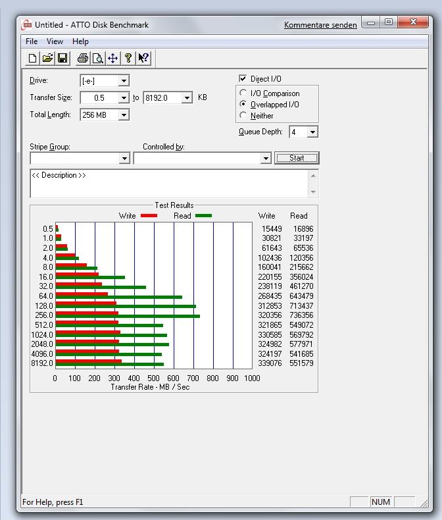Save results with the floppy disk icon
Screen dimensions: 442x520
pos(62,59)
